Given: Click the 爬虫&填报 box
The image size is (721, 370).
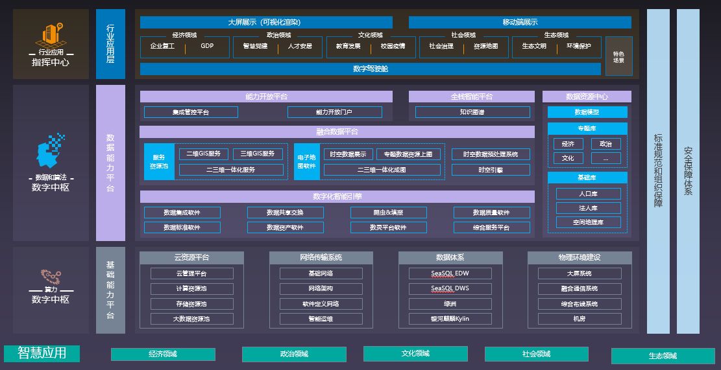Looking at the screenshot, I should (x=388, y=213).
